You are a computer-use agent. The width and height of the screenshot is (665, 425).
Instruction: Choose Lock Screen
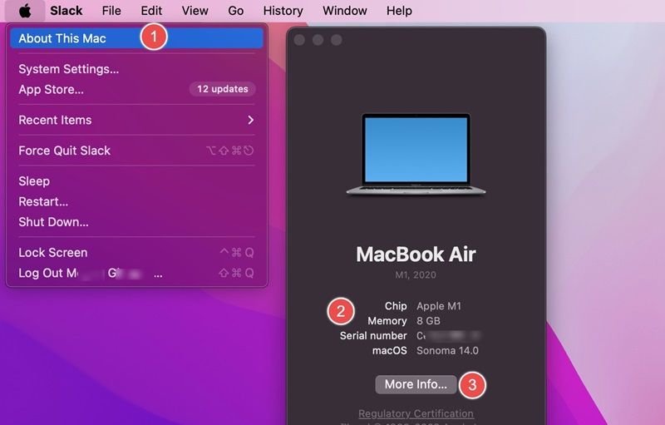(x=136, y=252)
